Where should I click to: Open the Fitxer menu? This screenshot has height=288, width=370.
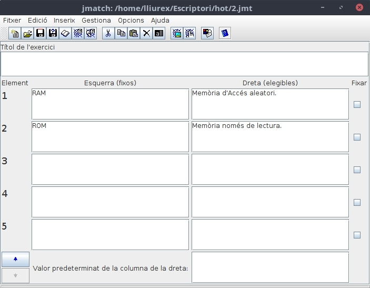tap(12, 20)
